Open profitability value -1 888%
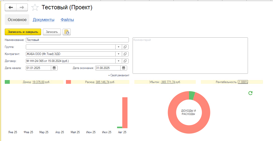 (x=243, y=82)
